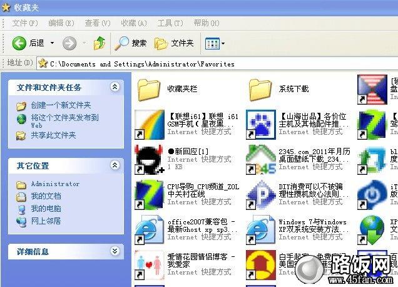Click the green Back arrow button
398x287 pixels.
tap(19, 43)
